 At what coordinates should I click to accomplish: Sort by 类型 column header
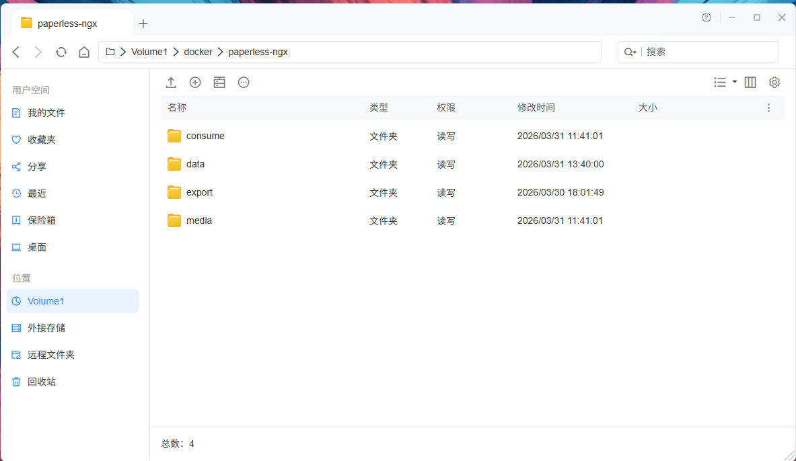pos(379,108)
